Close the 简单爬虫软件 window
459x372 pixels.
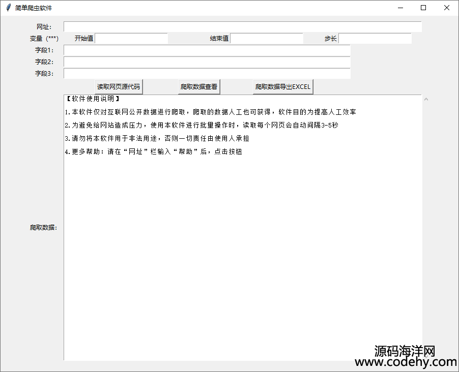(447, 8)
